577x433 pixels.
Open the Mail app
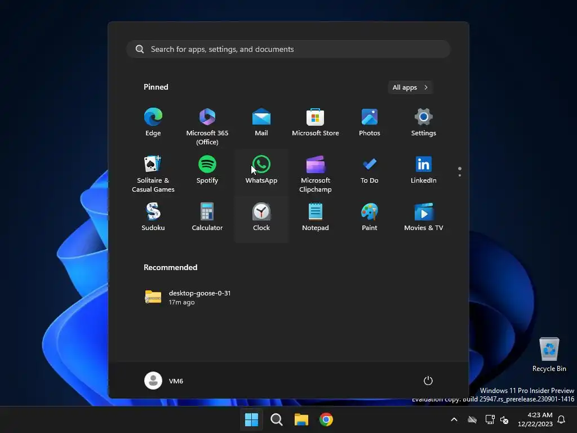(x=261, y=122)
